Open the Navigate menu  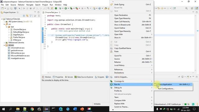point(30,5)
